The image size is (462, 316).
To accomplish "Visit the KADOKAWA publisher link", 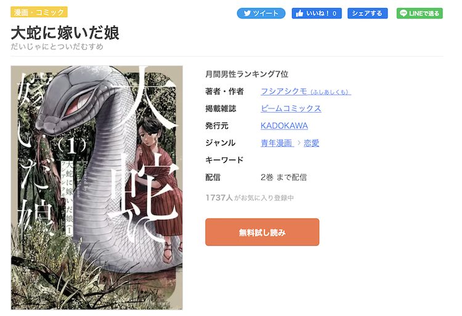I will (x=284, y=126).
